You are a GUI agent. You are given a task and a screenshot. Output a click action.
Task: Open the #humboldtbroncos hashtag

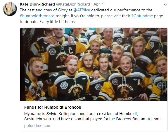click(x=37, y=16)
